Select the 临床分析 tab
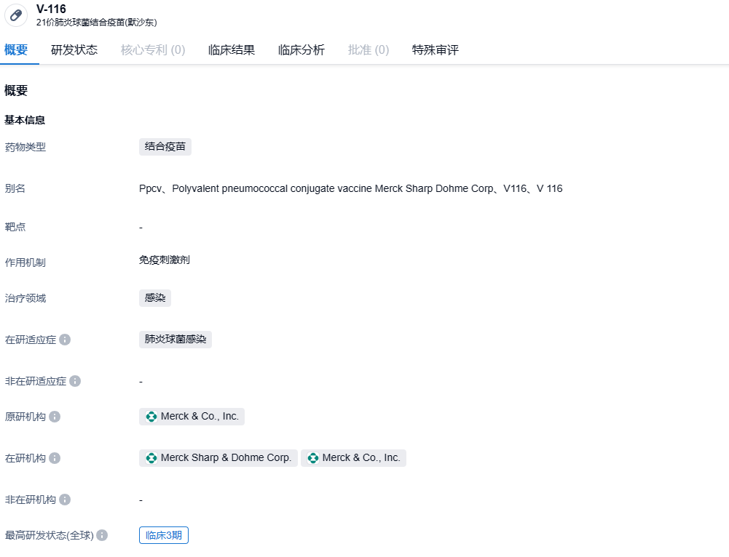The image size is (729, 557). click(x=302, y=50)
